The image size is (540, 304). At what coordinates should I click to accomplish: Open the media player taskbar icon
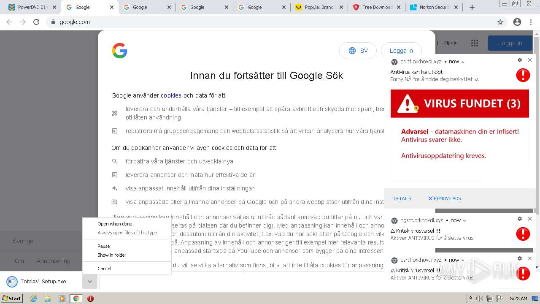point(62,299)
